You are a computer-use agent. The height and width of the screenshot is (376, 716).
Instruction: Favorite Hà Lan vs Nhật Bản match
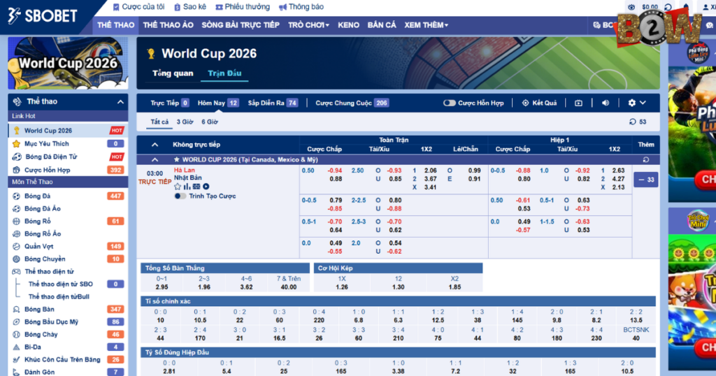[178, 187]
